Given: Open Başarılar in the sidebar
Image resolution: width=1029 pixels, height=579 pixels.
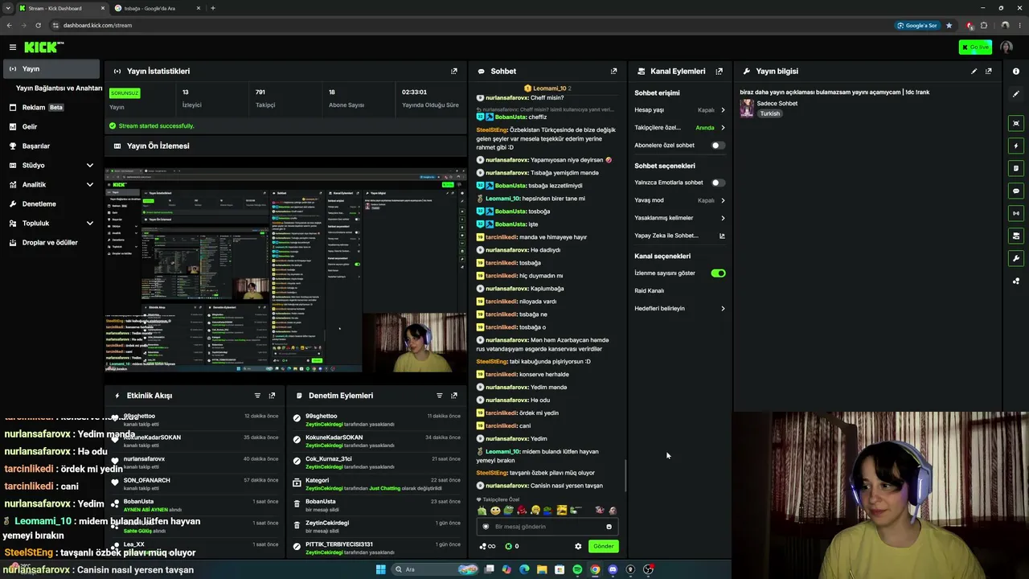Looking at the screenshot, I should click(x=51, y=146).
